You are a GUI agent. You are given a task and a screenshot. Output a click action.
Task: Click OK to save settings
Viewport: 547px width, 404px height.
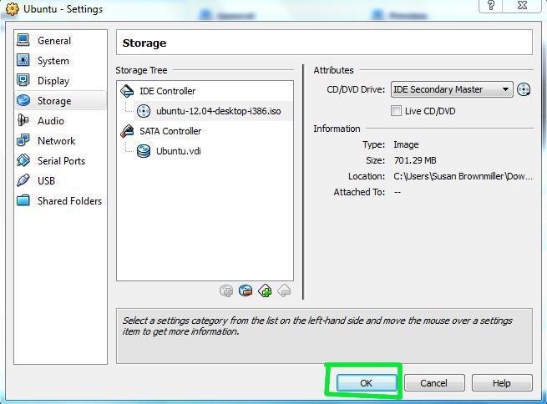point(367,383)
